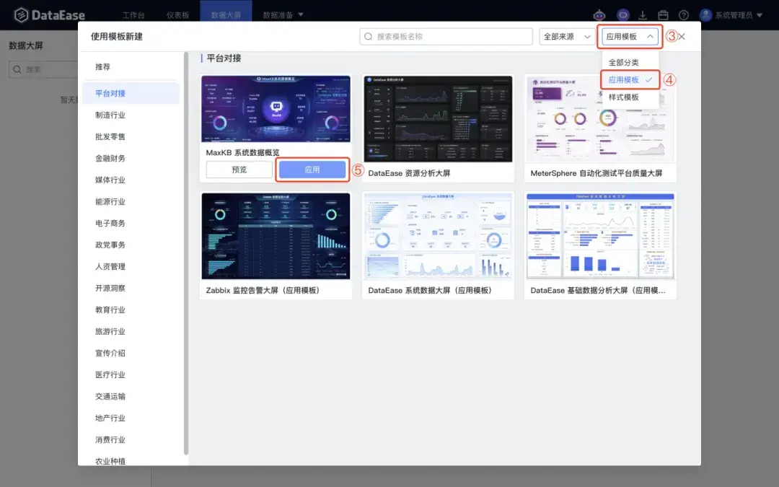Click the 预览 button on MaxKB template
Viewport: 779px width, 487px height.
[239, 169]
